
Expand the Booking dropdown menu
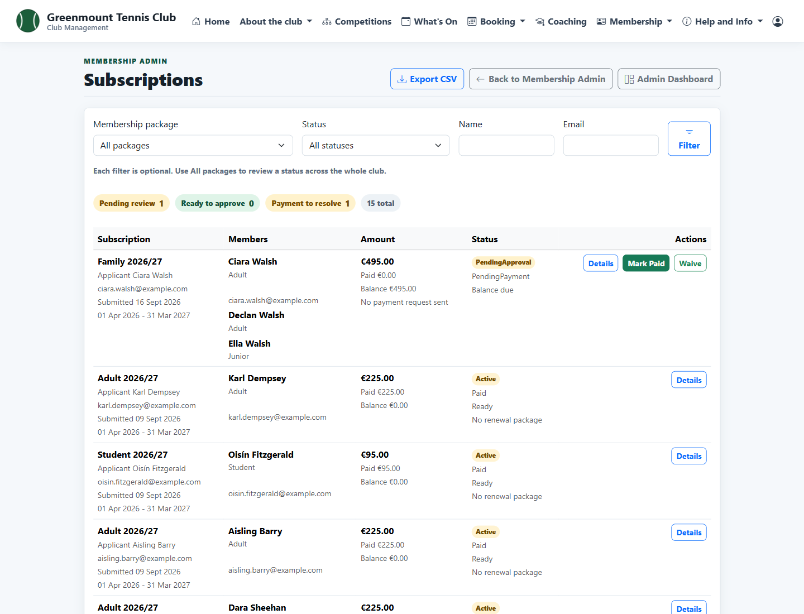[x=496, y=22]
